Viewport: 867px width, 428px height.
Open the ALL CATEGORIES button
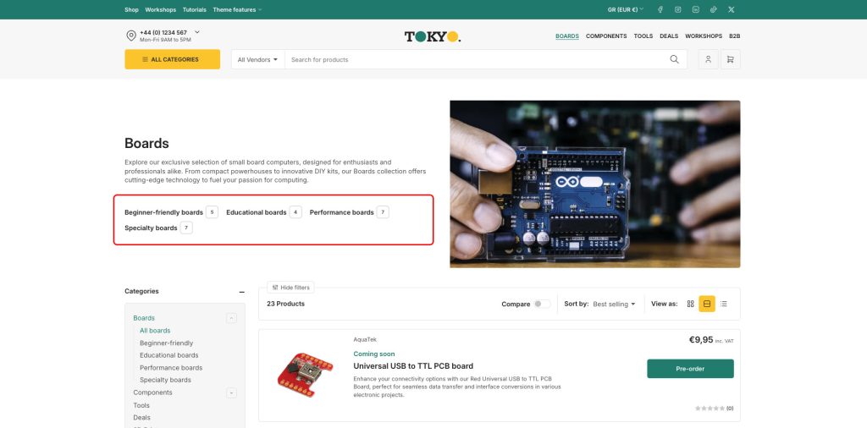click(173, 60)
